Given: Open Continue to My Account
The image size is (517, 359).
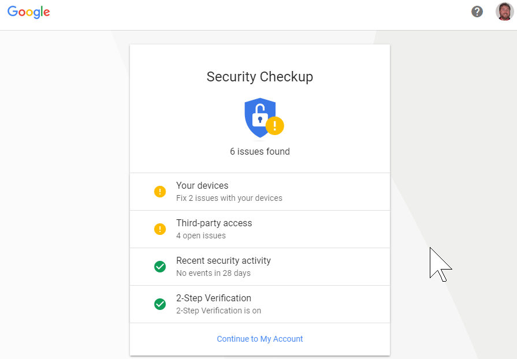Looking at the screenshot, I should (259, 339).
